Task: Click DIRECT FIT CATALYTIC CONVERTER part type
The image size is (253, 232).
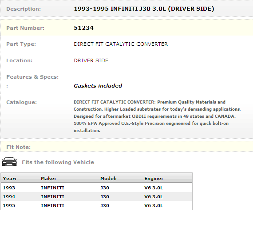Action: (x=121, y=44)
